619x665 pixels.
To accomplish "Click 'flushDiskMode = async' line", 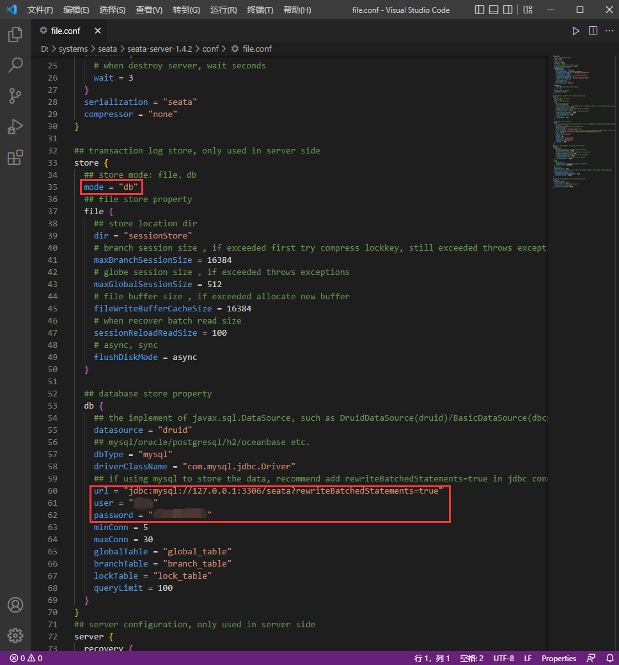I will pyautogui.click(x=146, y=357).
